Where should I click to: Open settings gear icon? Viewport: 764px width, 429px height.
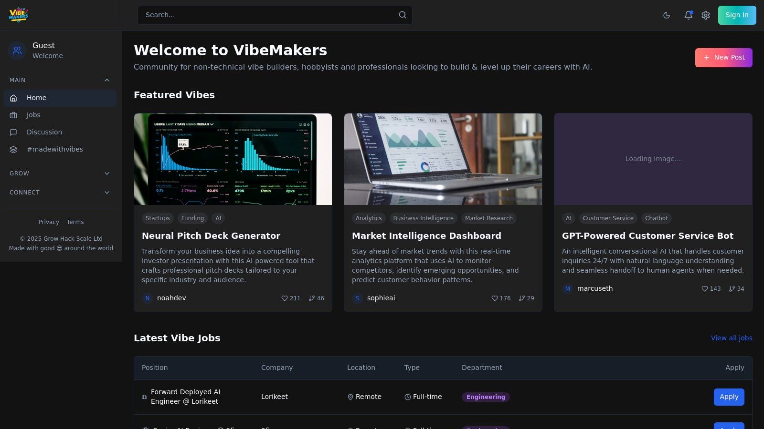[x=706, y=15]
